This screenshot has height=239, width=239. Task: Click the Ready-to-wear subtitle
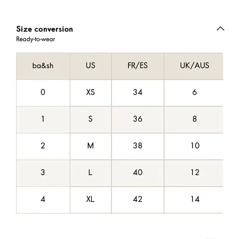click(x=35, y=39)
